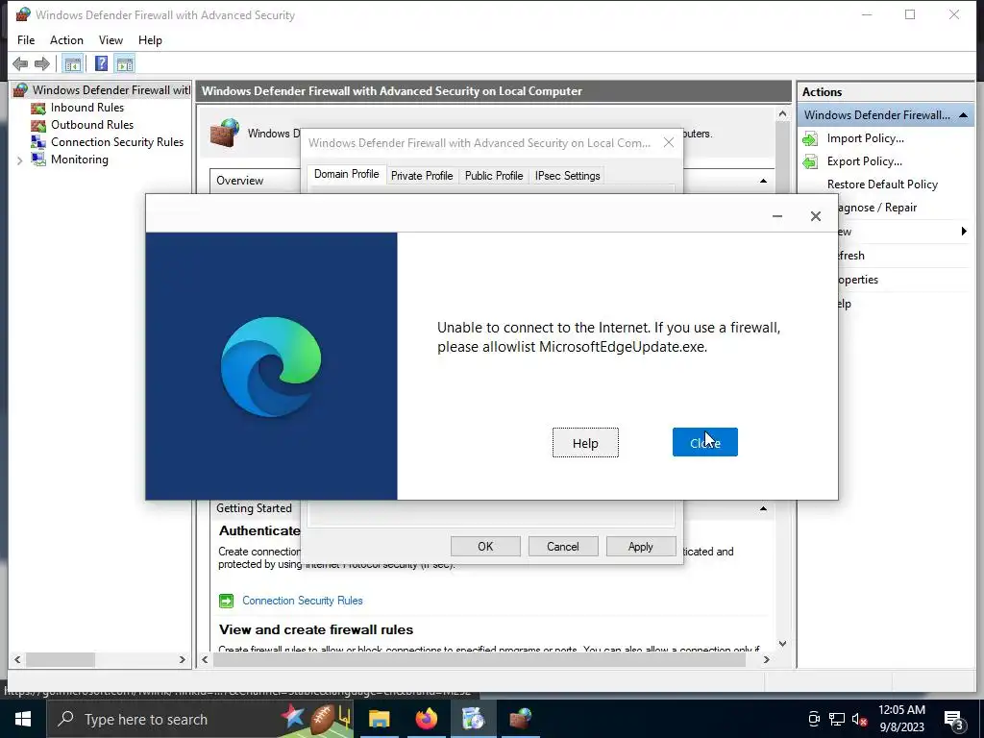This screenshot has width=984, height=738.
Task: Click the muted volume tray icon
Action: click(x=860, y=719)
